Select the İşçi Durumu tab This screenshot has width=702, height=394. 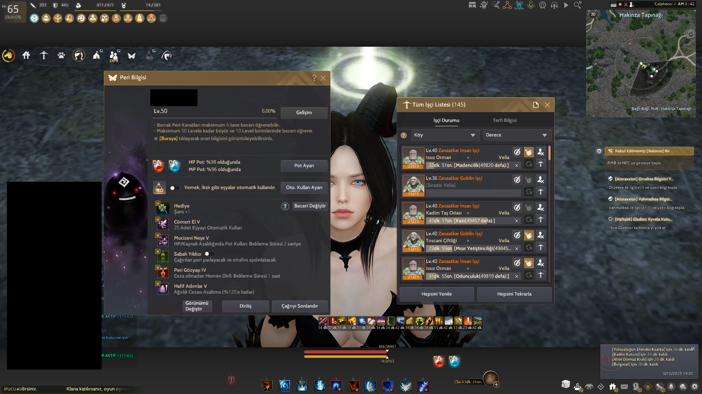click(x=446, y=120)
